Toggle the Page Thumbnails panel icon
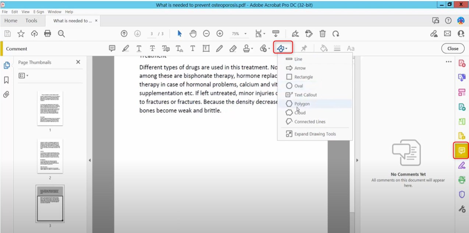Viewport: 469px width, 233px height. (7, 65)
